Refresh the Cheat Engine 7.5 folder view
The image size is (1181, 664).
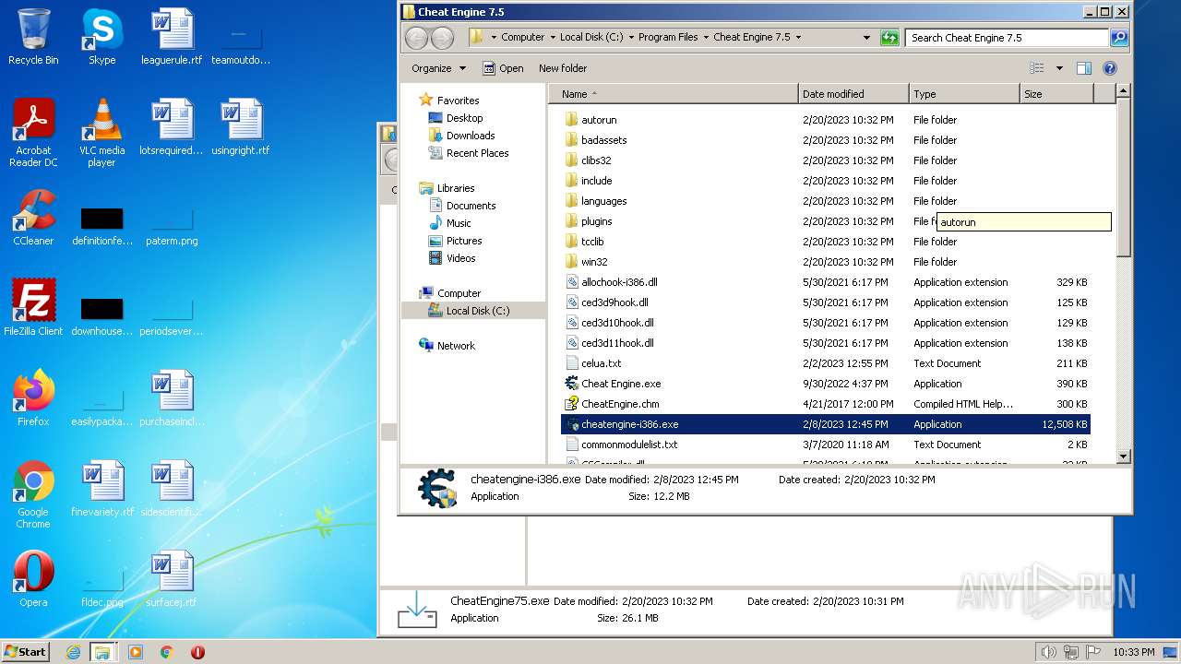889,38
